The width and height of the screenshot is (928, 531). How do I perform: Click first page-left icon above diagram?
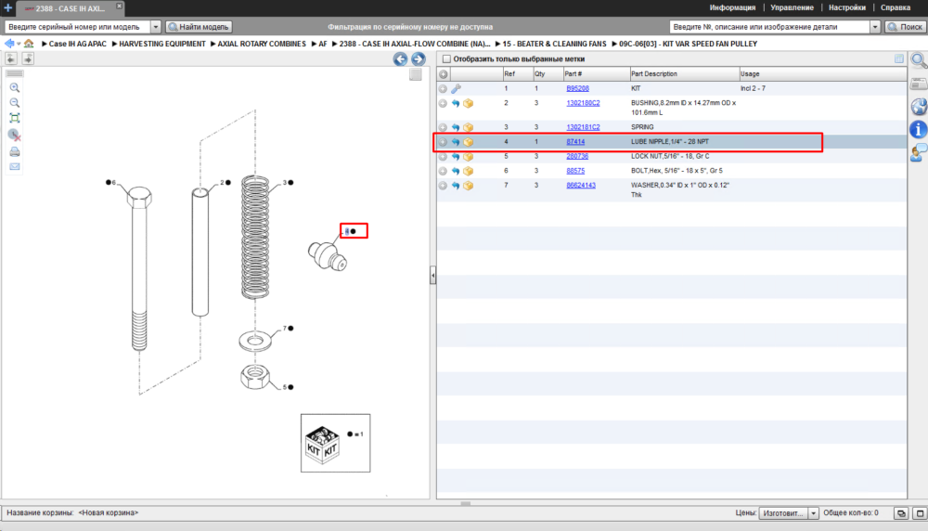click(x=11, y=58)
